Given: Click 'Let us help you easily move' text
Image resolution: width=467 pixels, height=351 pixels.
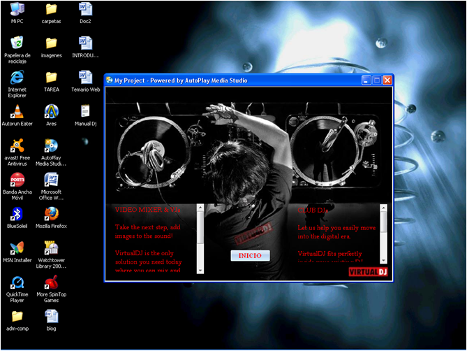Looking at the screenshot, I should coord(336,228).
